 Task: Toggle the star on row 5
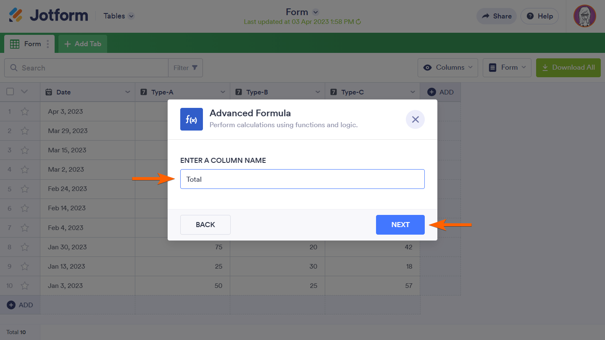(x=25, y=189)
